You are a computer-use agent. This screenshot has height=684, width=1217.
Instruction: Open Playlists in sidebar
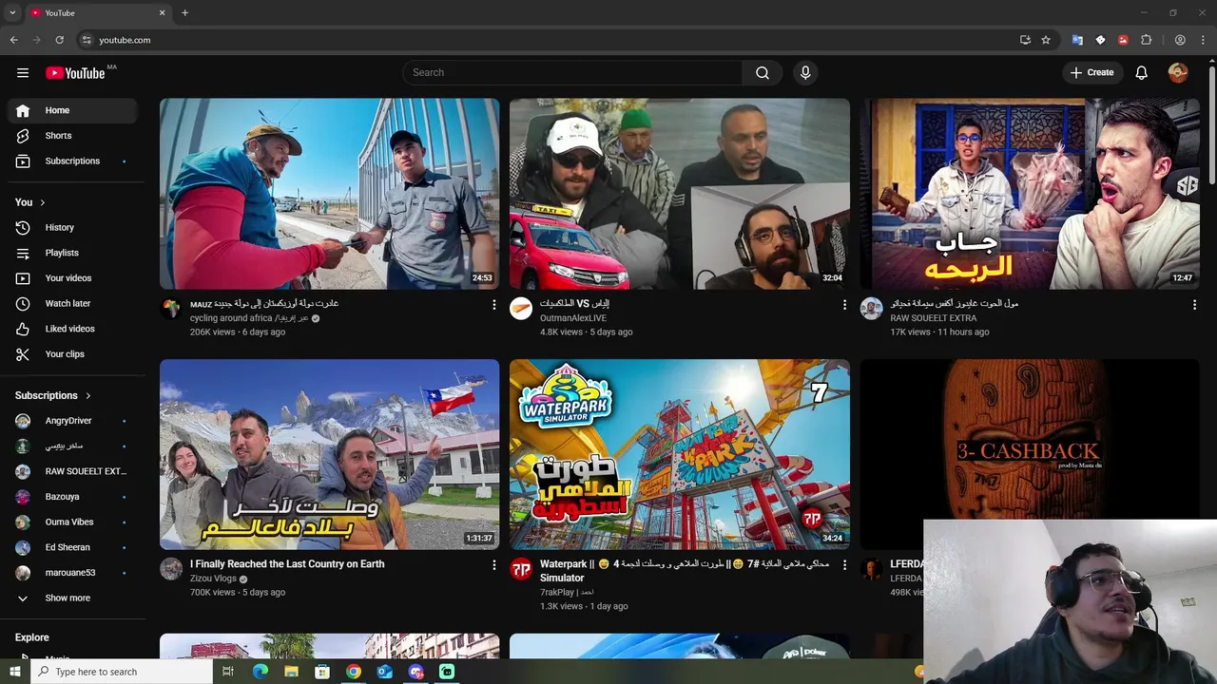73,253
